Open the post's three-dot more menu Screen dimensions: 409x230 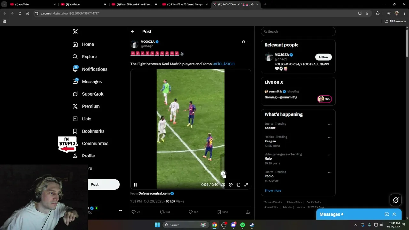[249, 42]
